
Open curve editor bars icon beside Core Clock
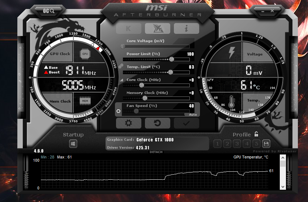121,80
